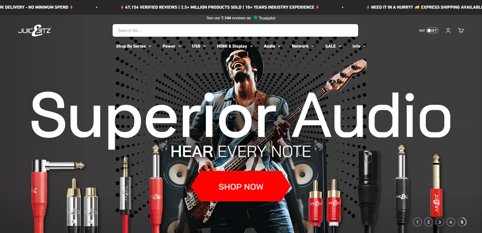This screenshot has width=482, height=233.
Task: Open the user account icon
Action: (x=448, y=30)
